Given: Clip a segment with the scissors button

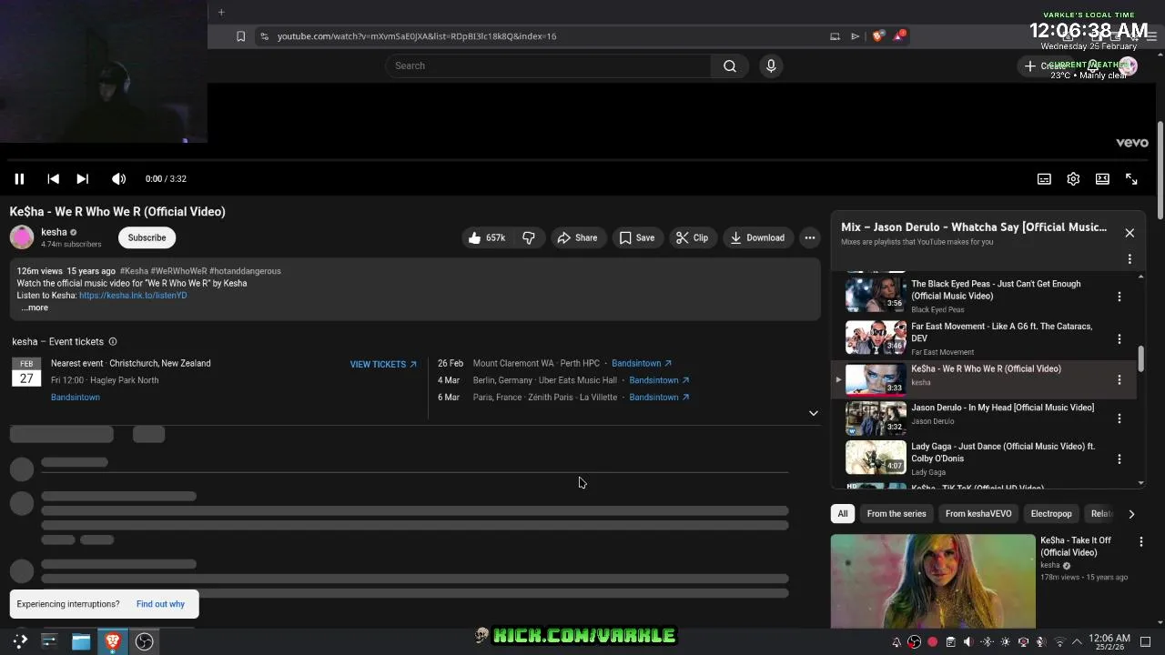Looking at the screenshot, I should click(692, 237).
